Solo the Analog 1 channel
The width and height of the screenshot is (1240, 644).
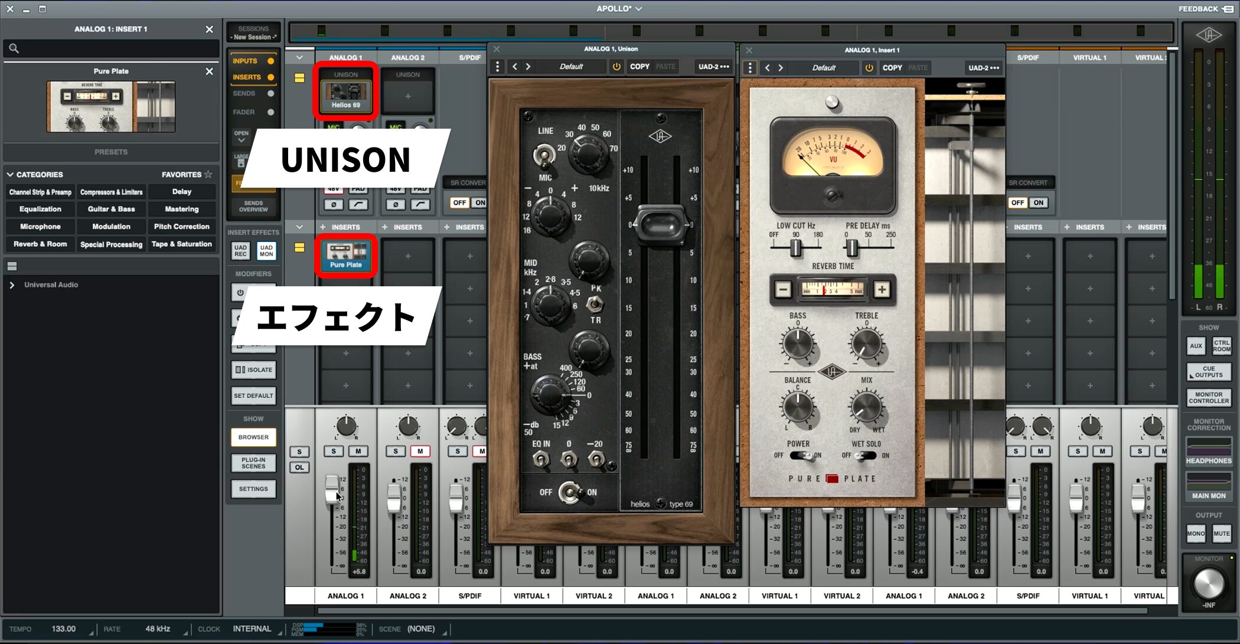click(334, 451)
